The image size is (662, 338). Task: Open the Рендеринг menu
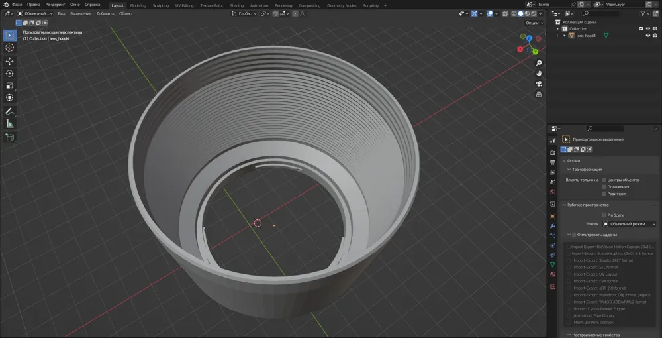click(x=55, y=5)
